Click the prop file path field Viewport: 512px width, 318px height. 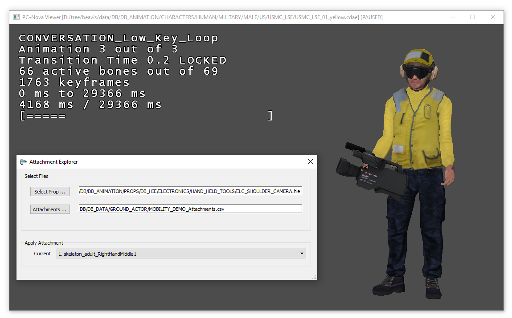click(x=190, y=191)
